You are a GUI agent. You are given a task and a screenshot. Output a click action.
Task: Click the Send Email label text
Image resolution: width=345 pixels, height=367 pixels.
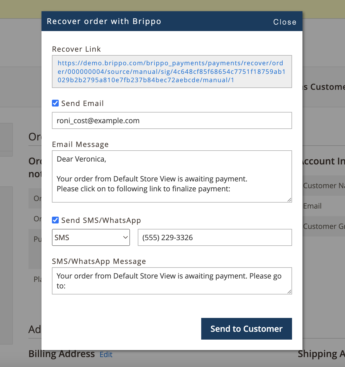point(82,103)
